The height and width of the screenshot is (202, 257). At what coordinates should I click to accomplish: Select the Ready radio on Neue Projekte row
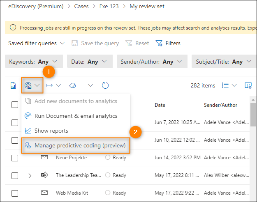point(108,157)
